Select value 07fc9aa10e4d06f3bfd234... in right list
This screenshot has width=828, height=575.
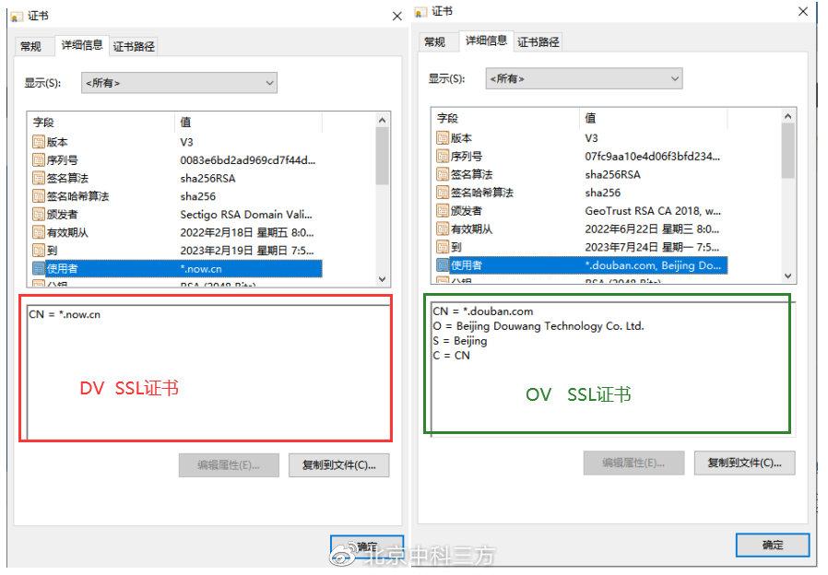click(x=653, y=156)
